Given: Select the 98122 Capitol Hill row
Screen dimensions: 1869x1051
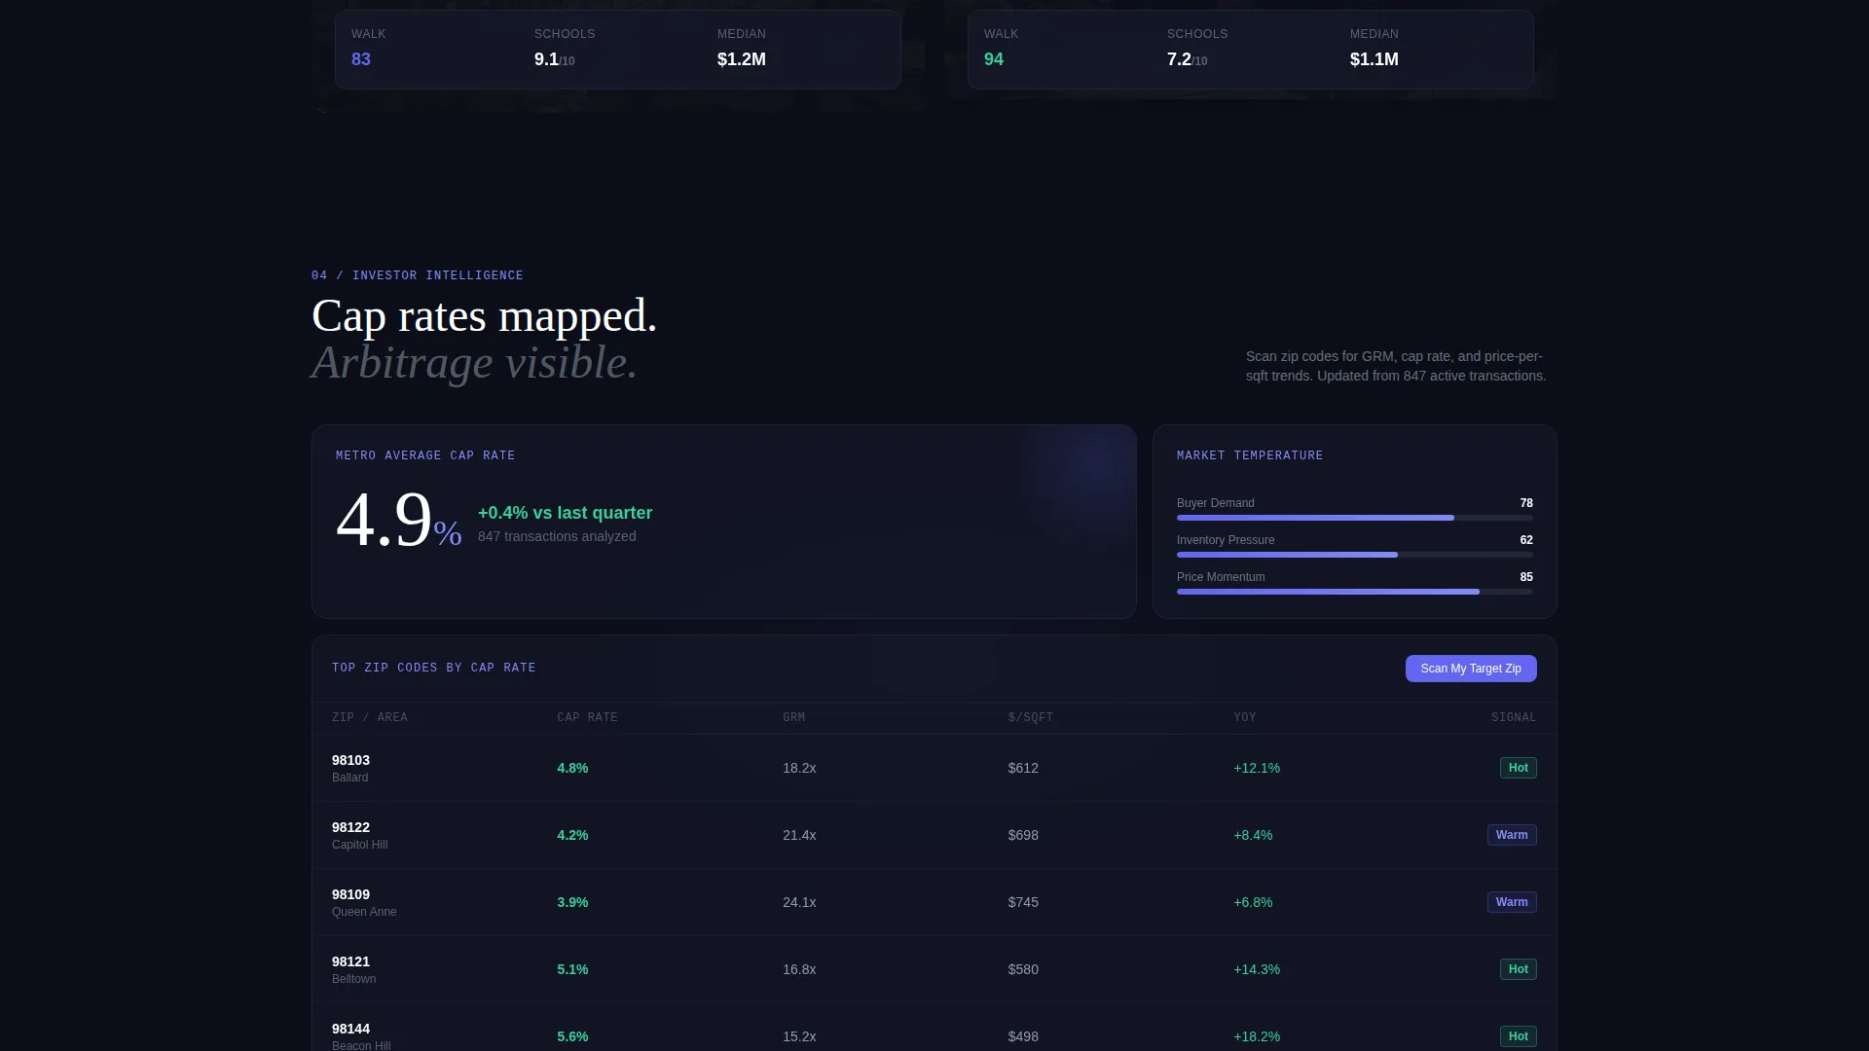Looking at the screenshot, I should [934, 835].
